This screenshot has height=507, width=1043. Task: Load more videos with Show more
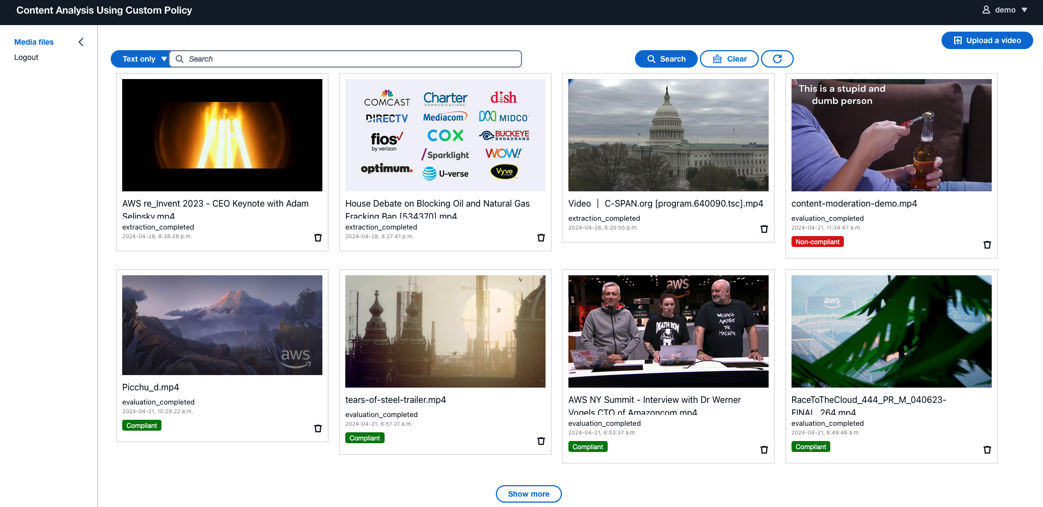click(529, 494)
